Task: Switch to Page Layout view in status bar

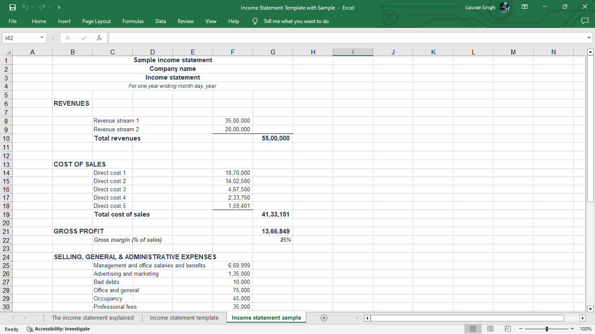Action: click(x=490, y=328)
